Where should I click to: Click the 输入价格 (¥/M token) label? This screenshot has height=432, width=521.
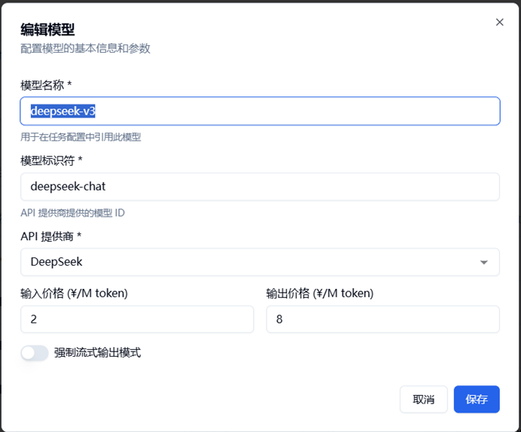tap(74, 294)
